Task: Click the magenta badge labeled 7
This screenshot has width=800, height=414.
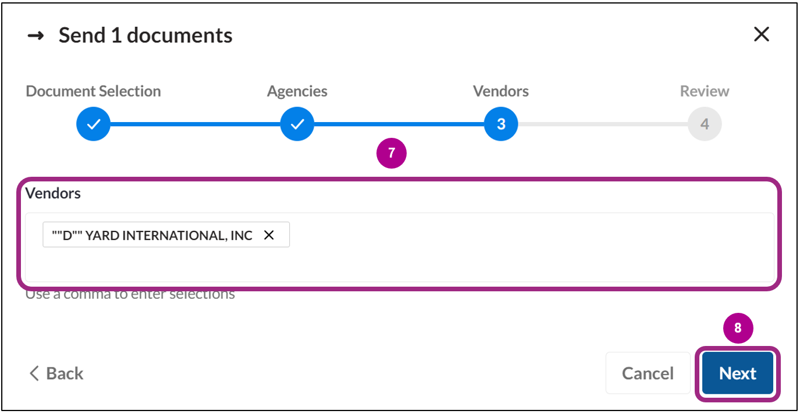Action: click(392, 154)
